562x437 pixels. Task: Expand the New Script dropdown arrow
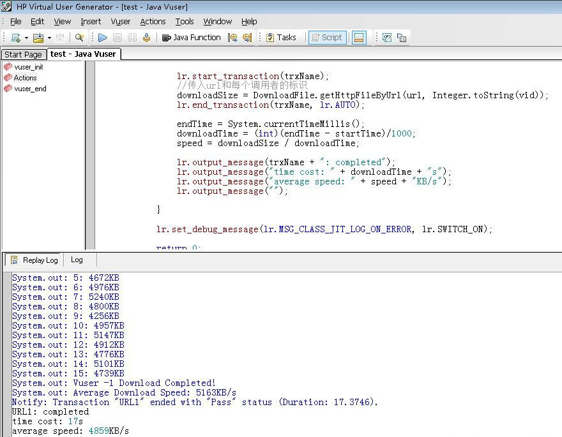(26, 38)
